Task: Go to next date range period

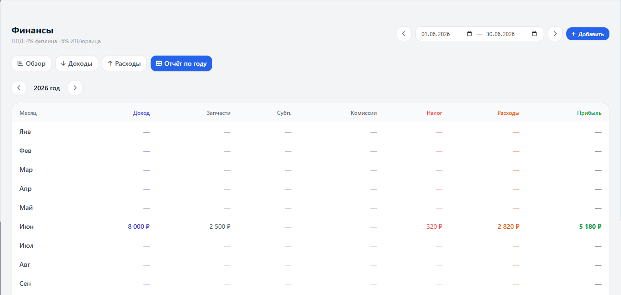Action: 555,34
